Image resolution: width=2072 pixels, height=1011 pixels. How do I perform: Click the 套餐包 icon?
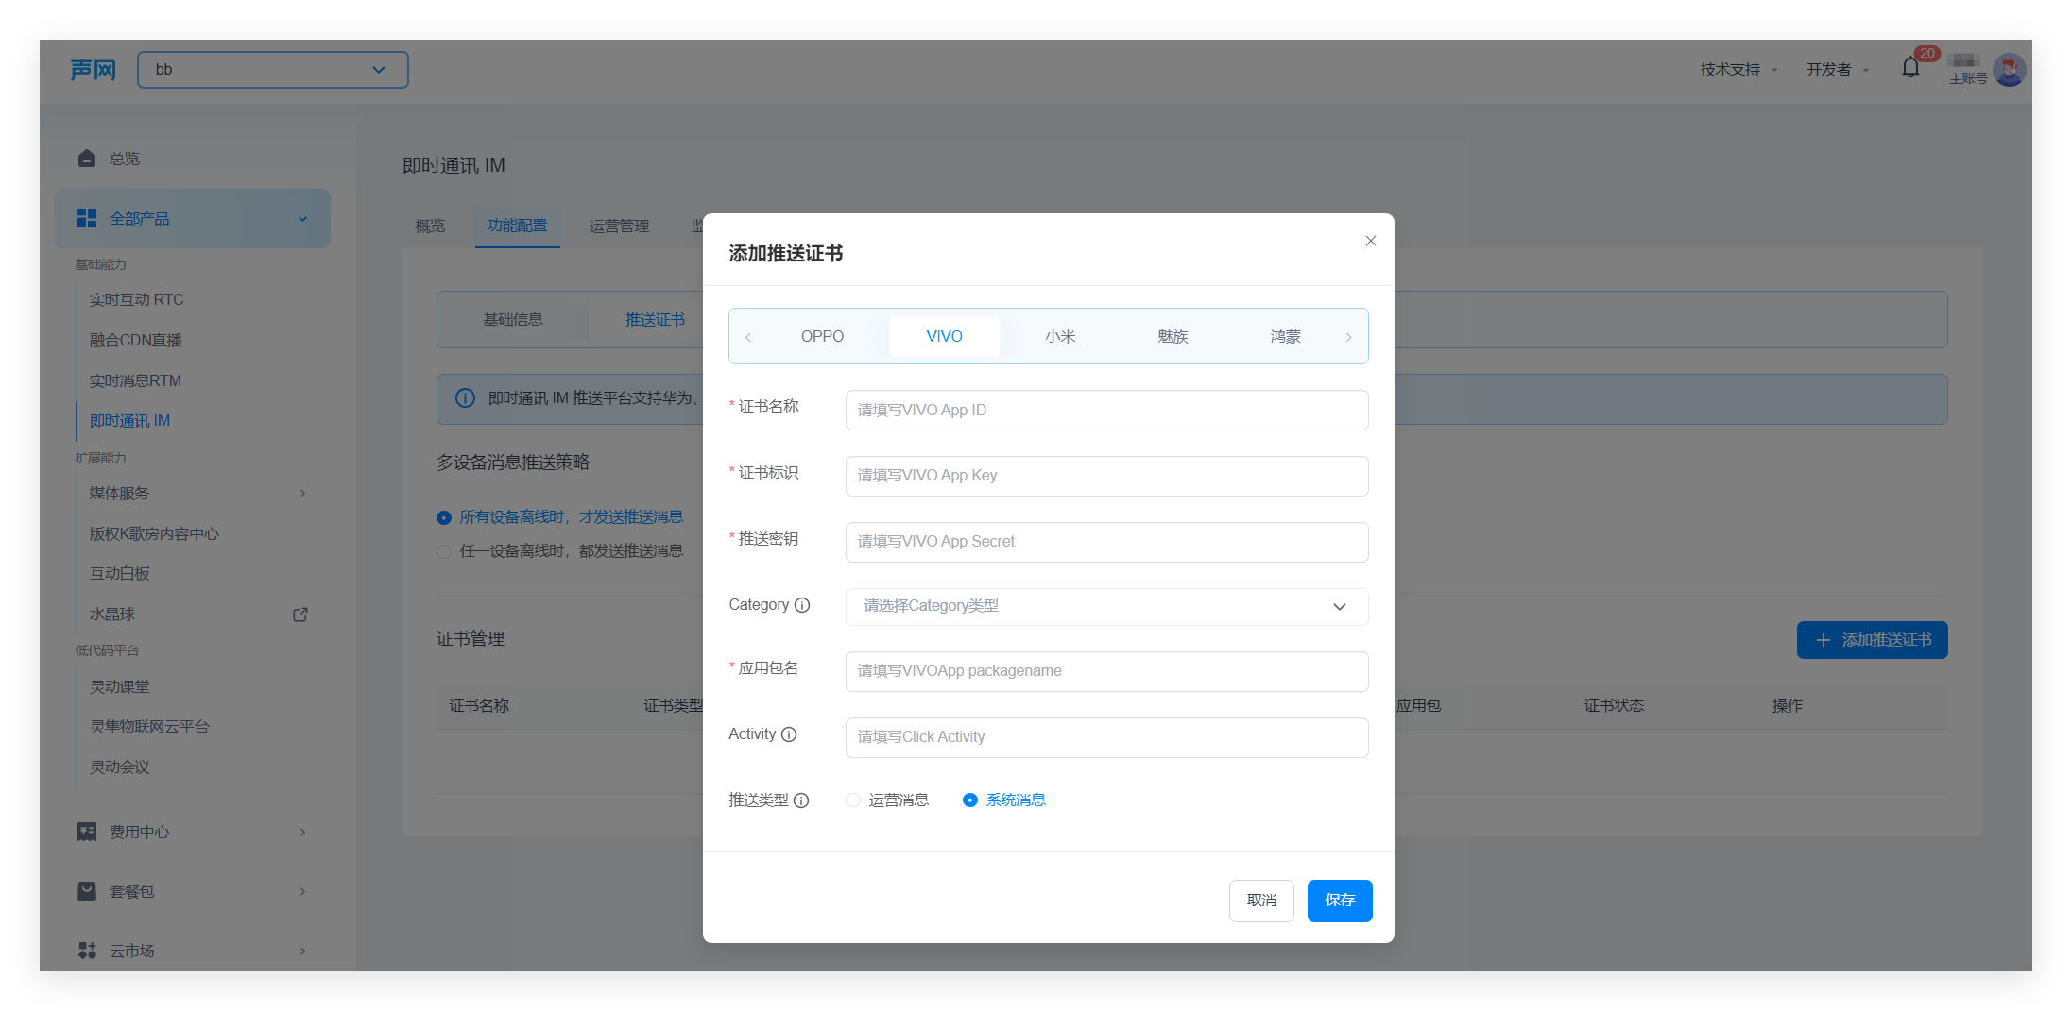87,891
